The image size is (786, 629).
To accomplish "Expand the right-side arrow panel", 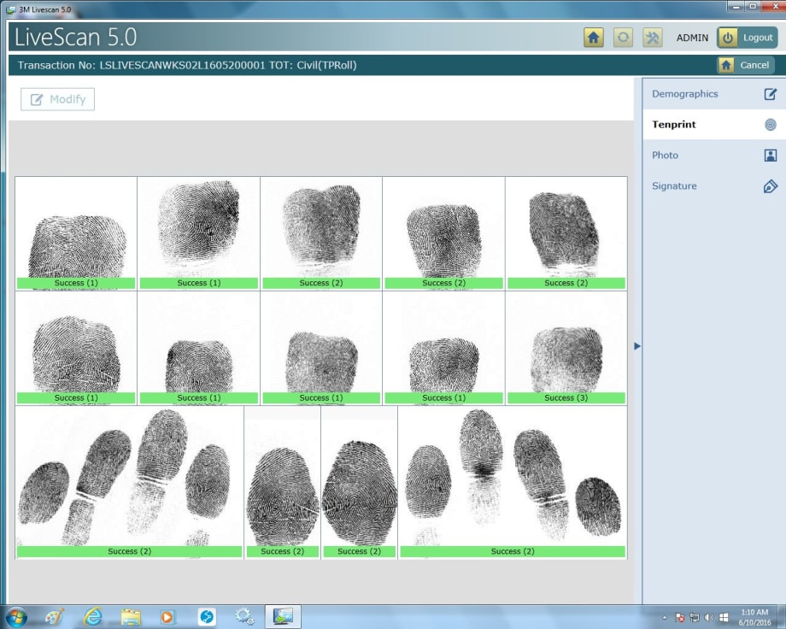I will (x=636, y=346).
